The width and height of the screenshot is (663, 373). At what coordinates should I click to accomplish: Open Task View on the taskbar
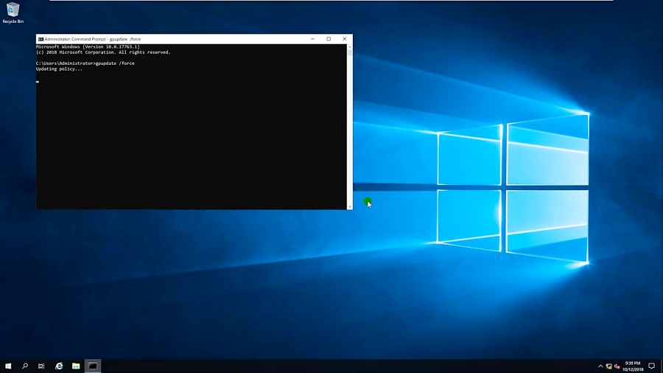(x=41, y=366)
